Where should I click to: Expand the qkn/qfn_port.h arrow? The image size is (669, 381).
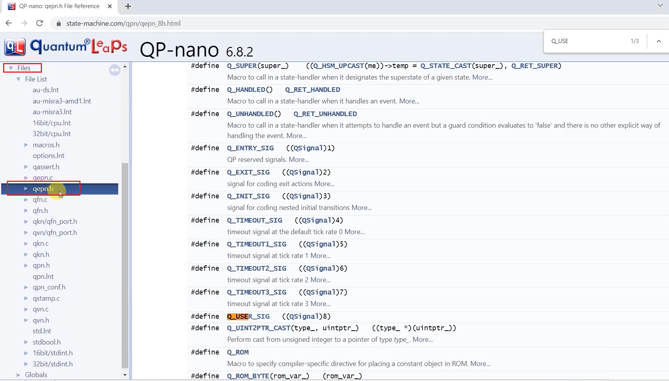tap(26, 221)
